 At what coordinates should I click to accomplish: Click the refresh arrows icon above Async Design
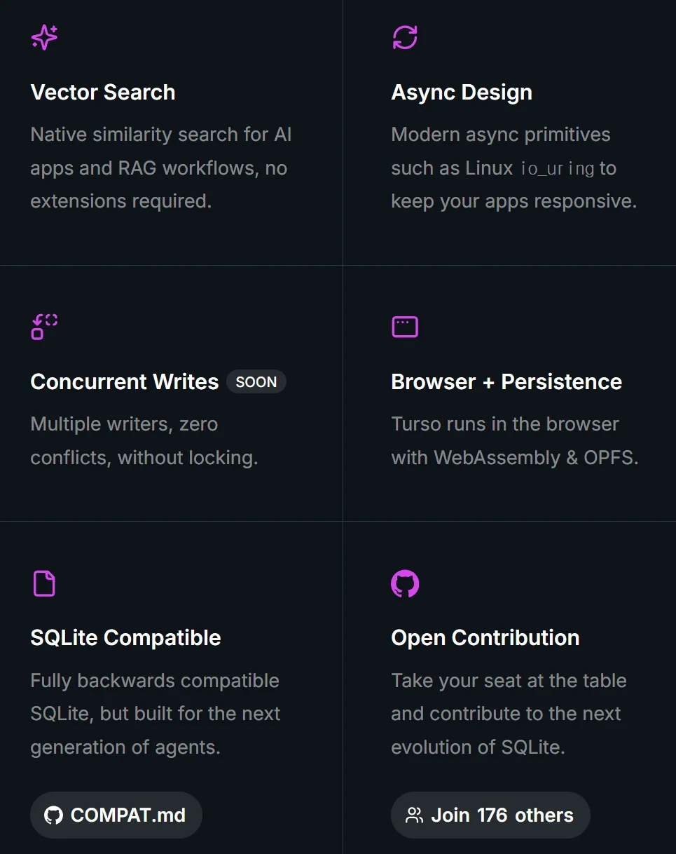pyautogui.click(x=405, y=37)
